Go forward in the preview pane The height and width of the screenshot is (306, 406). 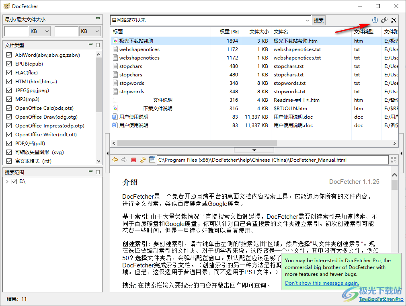(x=124, y=160)
